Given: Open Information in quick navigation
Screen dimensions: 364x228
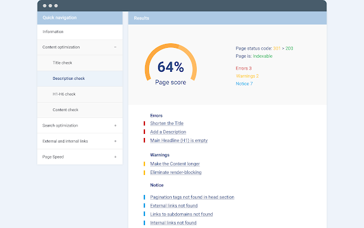Looking at the screenshot, I should click(80, 32).
